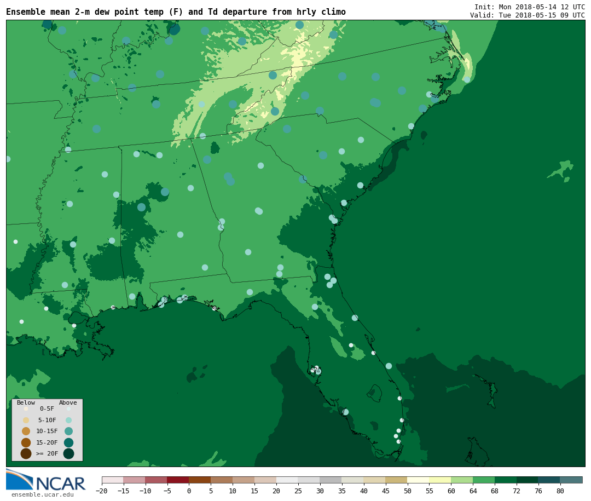Click the Below 15-20F brown legend circle

click(26, 442)
